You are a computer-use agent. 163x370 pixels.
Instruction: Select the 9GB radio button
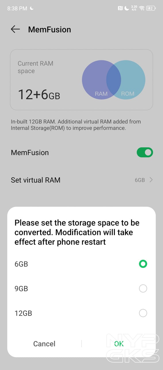143,288
